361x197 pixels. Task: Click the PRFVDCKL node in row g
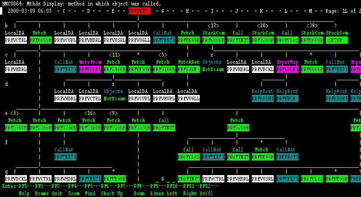tap(16, 179)
